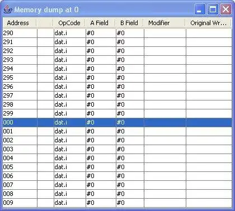Minimize the Memory dump window
This screenshot has width=235, height=211.
199,9
